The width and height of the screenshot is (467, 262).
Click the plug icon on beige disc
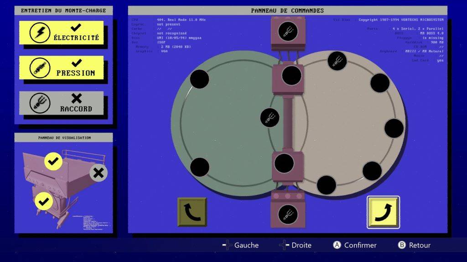click(337, 61)
